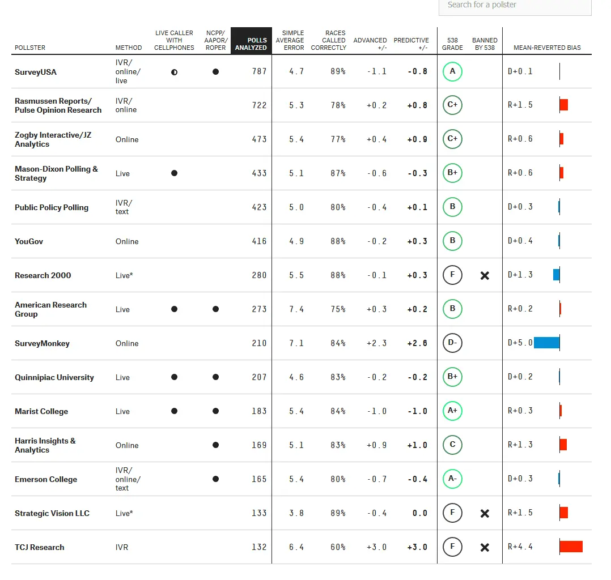611x580 pixels.
Task: Open Zogby Interactive/JZ Analytics name
Action: (x=53, y=139)
